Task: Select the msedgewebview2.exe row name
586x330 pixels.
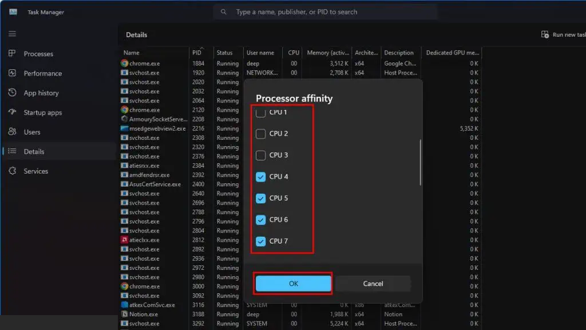Action: (157, 128)
